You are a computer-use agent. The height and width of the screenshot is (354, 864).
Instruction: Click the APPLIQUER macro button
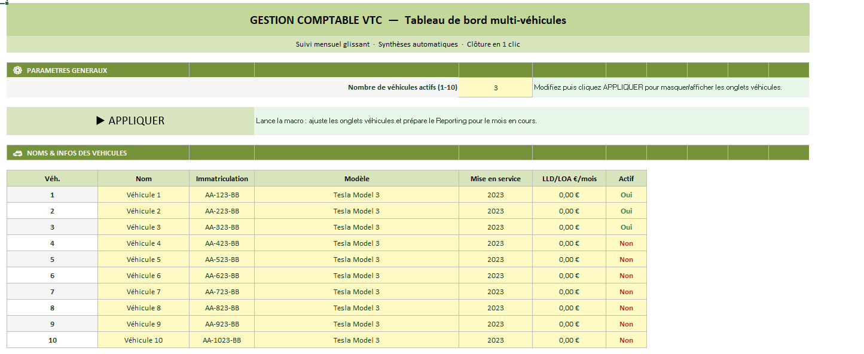click(130, 121)
